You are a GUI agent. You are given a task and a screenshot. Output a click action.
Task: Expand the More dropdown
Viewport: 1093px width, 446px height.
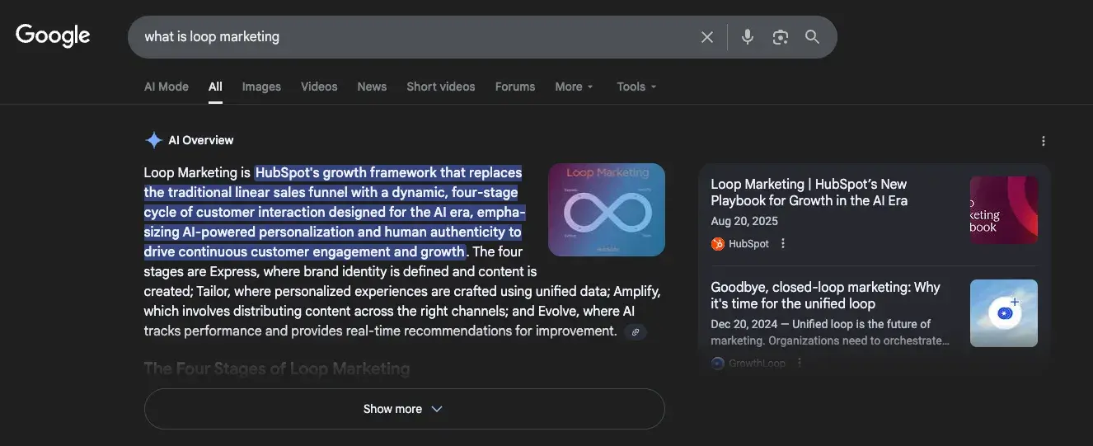574,87
